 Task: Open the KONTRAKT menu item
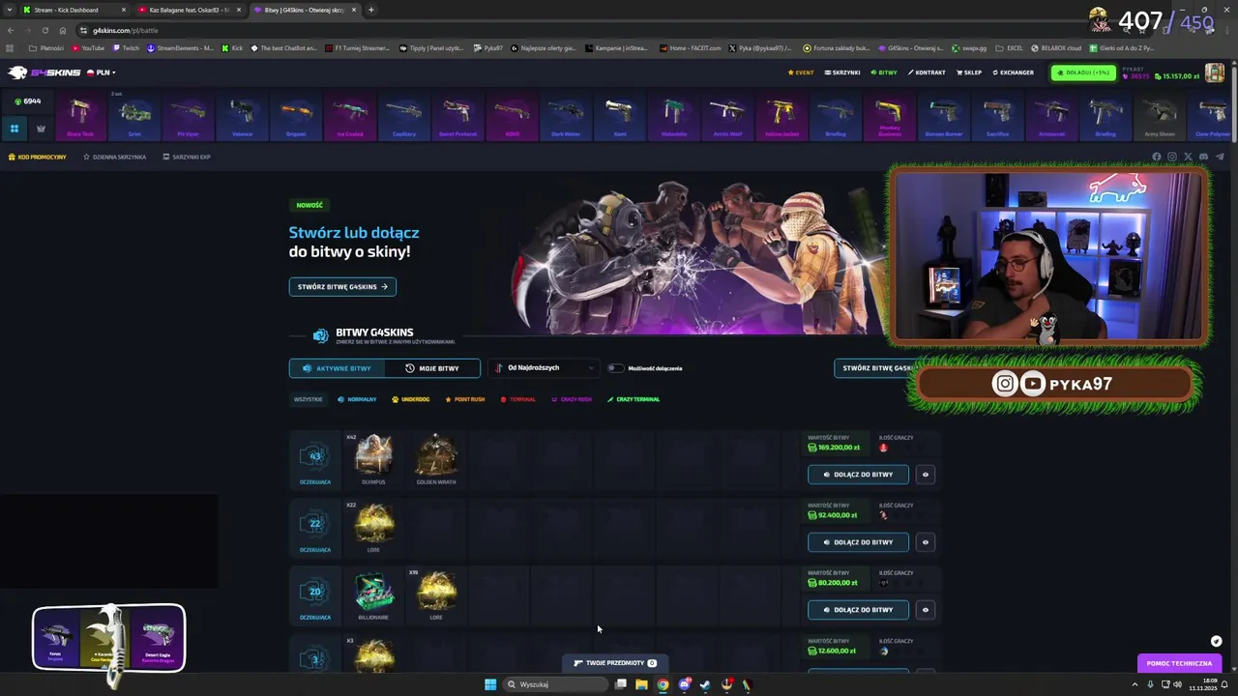[926, 72]
